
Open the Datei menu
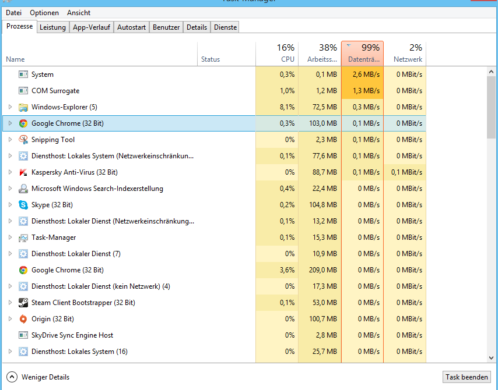pyautogui.click(x=13, y=13)
